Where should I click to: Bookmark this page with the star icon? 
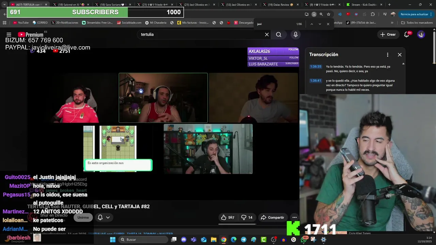328,14
